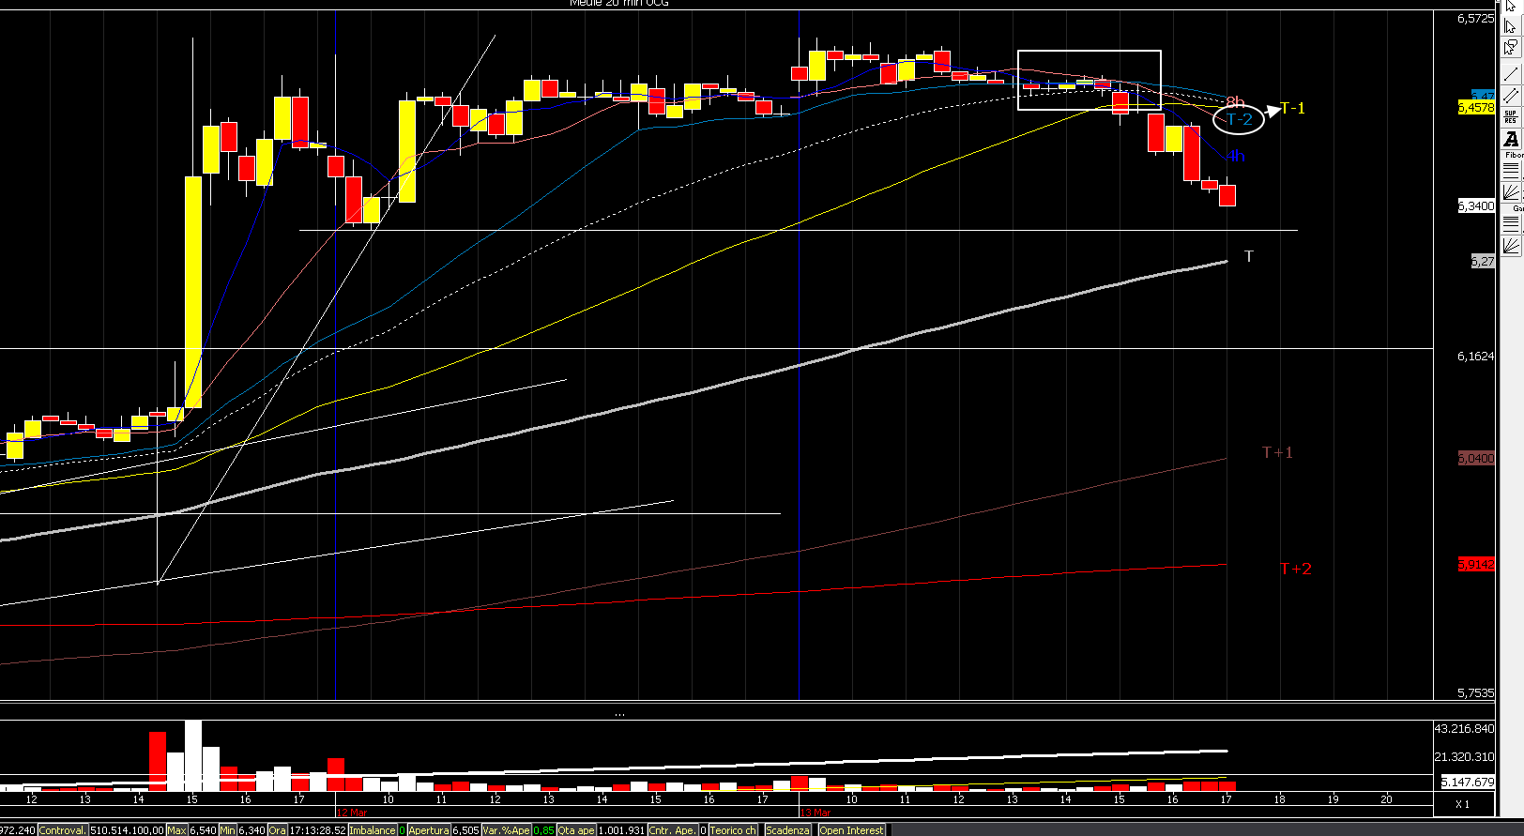
Task: Click the Open Interest status label
Action: [851, 830]
